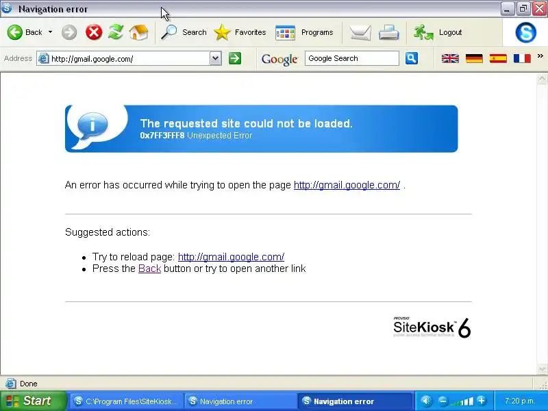Click the SiteKiosk S logo in toolbar
Screen dimensions: 548x411
pos(525,32)
